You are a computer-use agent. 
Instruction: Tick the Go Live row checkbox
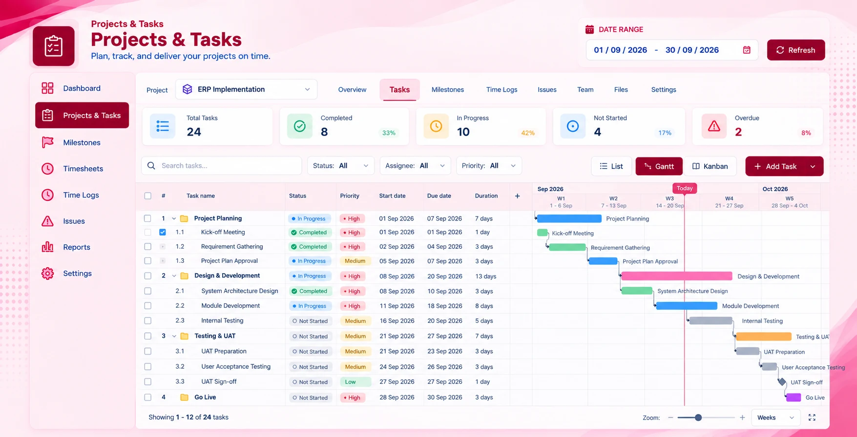[x=147, y=397]
